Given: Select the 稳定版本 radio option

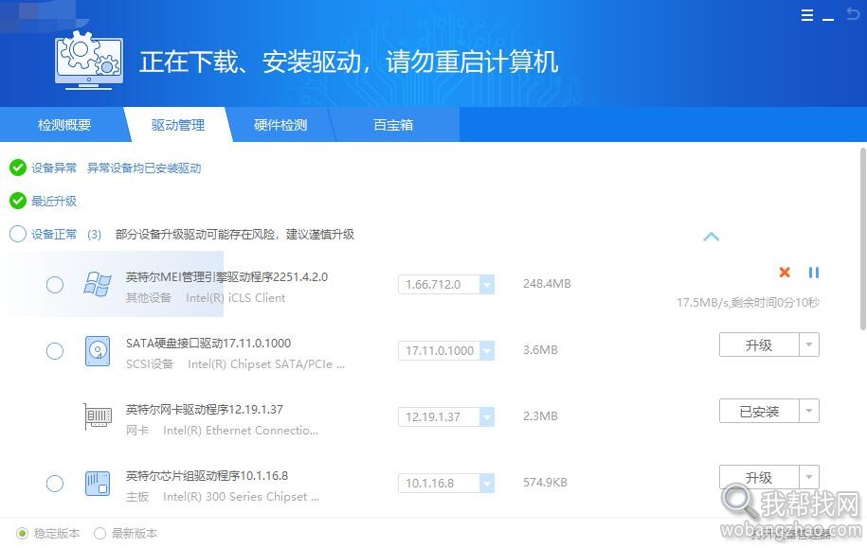Looking at the screenshot, I should (22, 533).
